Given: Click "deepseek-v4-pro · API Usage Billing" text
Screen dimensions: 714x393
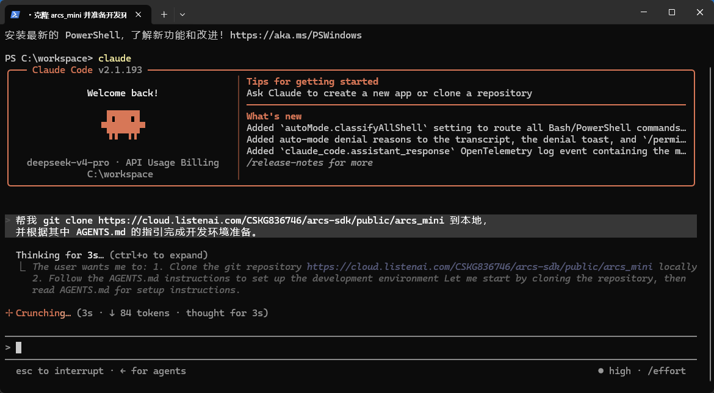Looking at the screenshot, I should 123,163.
